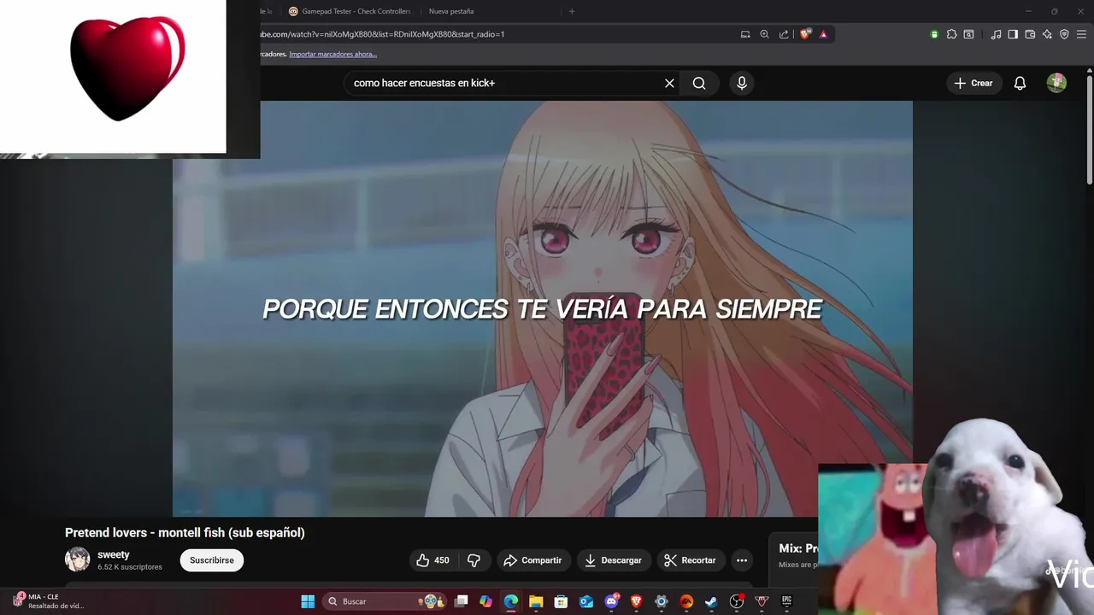Start voice search with microphone icon
Viewport: 1094px width, 615px height.
point(742,83)
